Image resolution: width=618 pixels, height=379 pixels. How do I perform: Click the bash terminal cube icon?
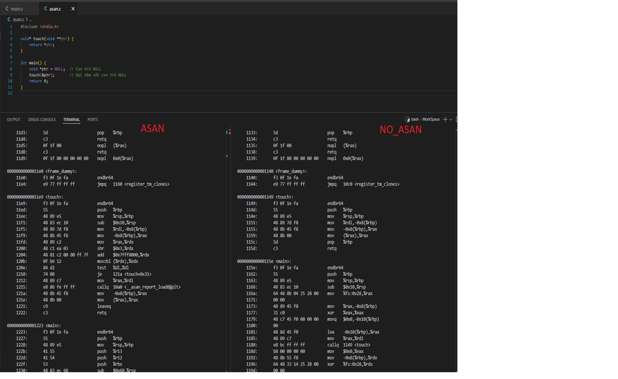(407, 120)
